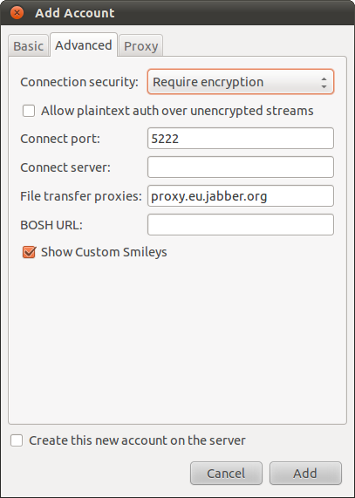Click the Connection security label
The height and width of the screenshot is (498, 355).
pos(79,82)
